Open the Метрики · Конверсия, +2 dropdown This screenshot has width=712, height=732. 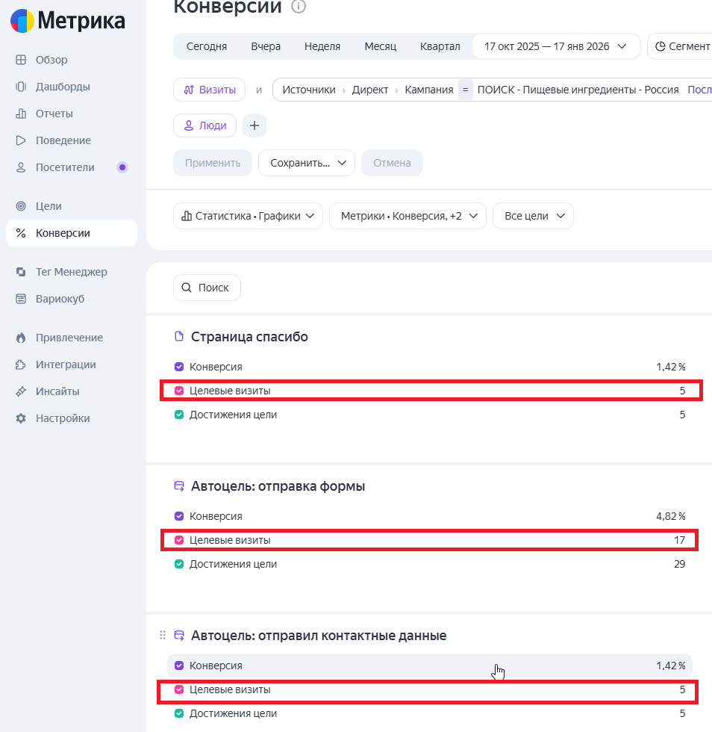click(x=407, y=216)
